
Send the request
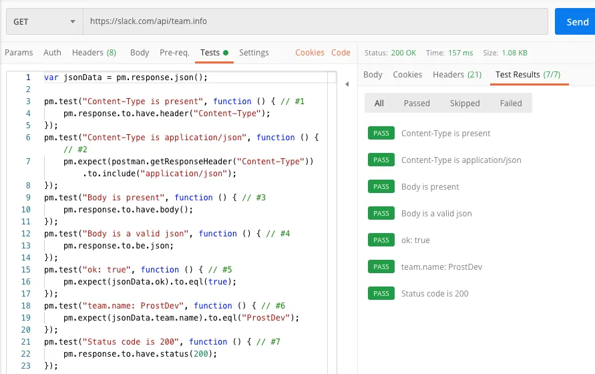click(576, 21)
